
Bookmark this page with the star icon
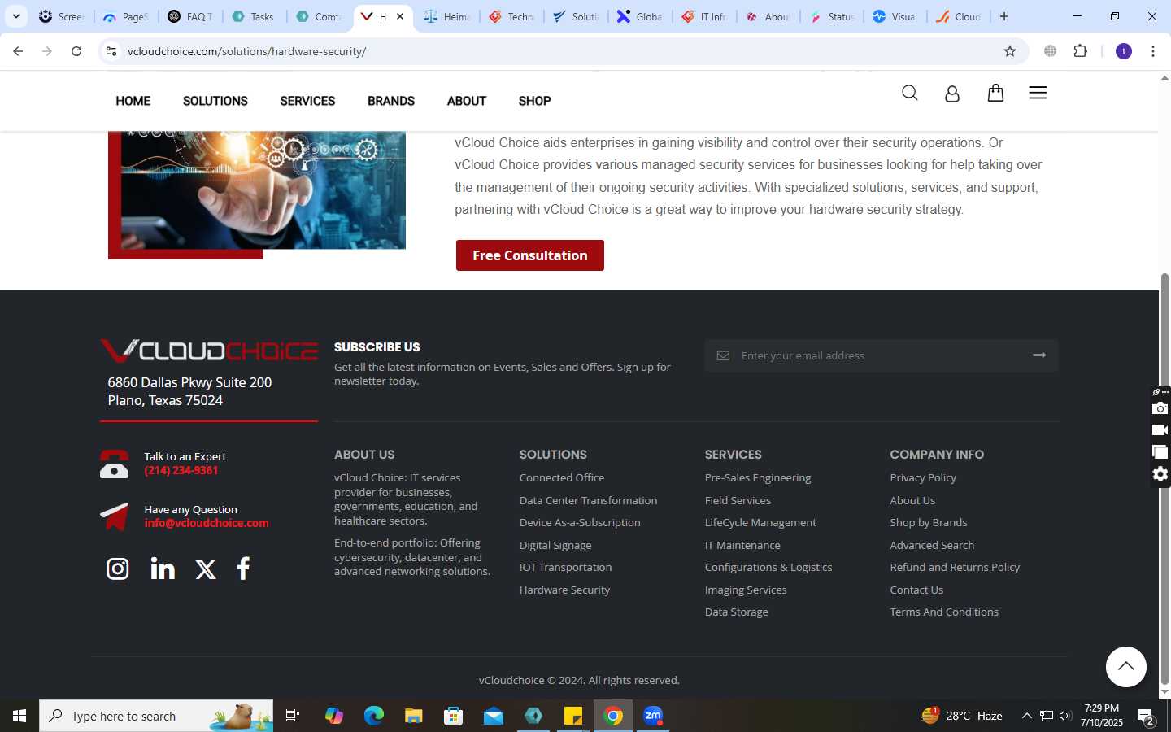click(x=1010, y=51)
